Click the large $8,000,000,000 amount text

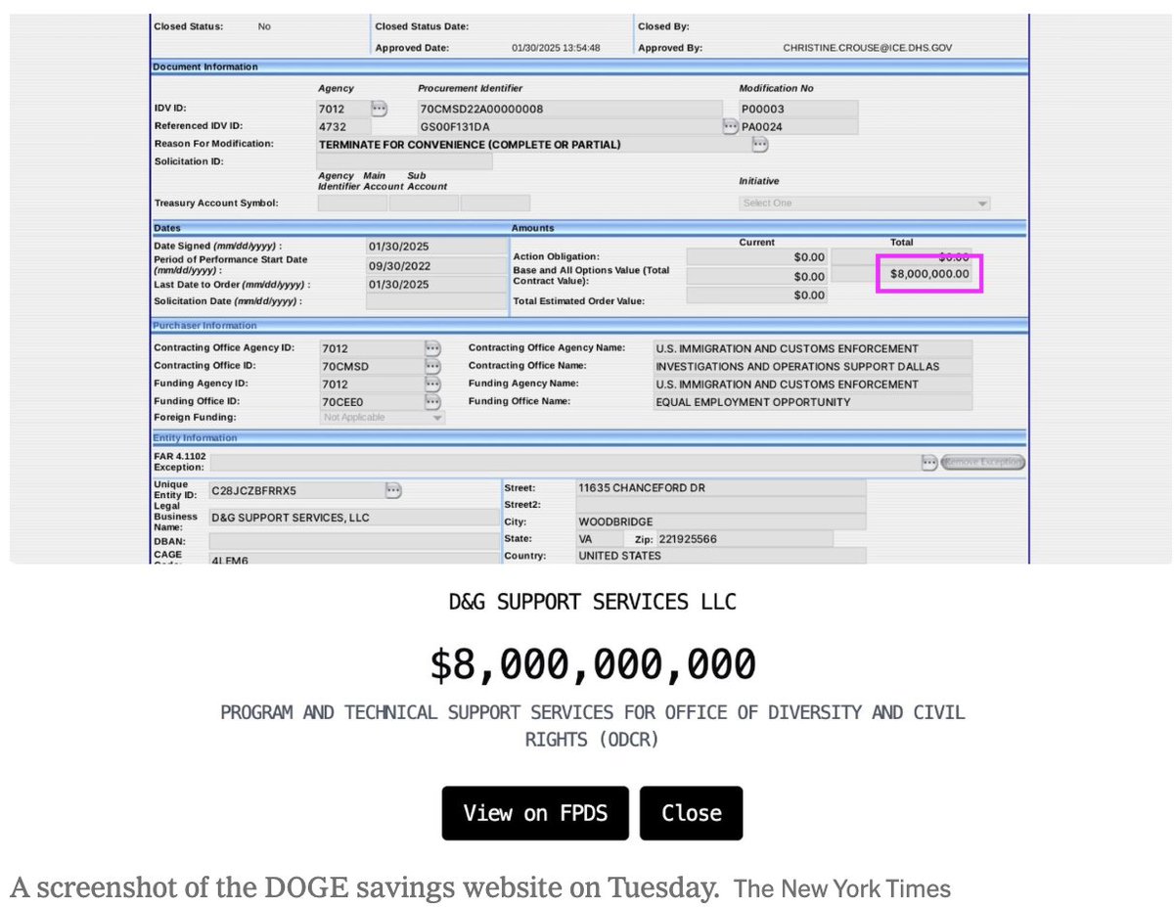(593, 664)
